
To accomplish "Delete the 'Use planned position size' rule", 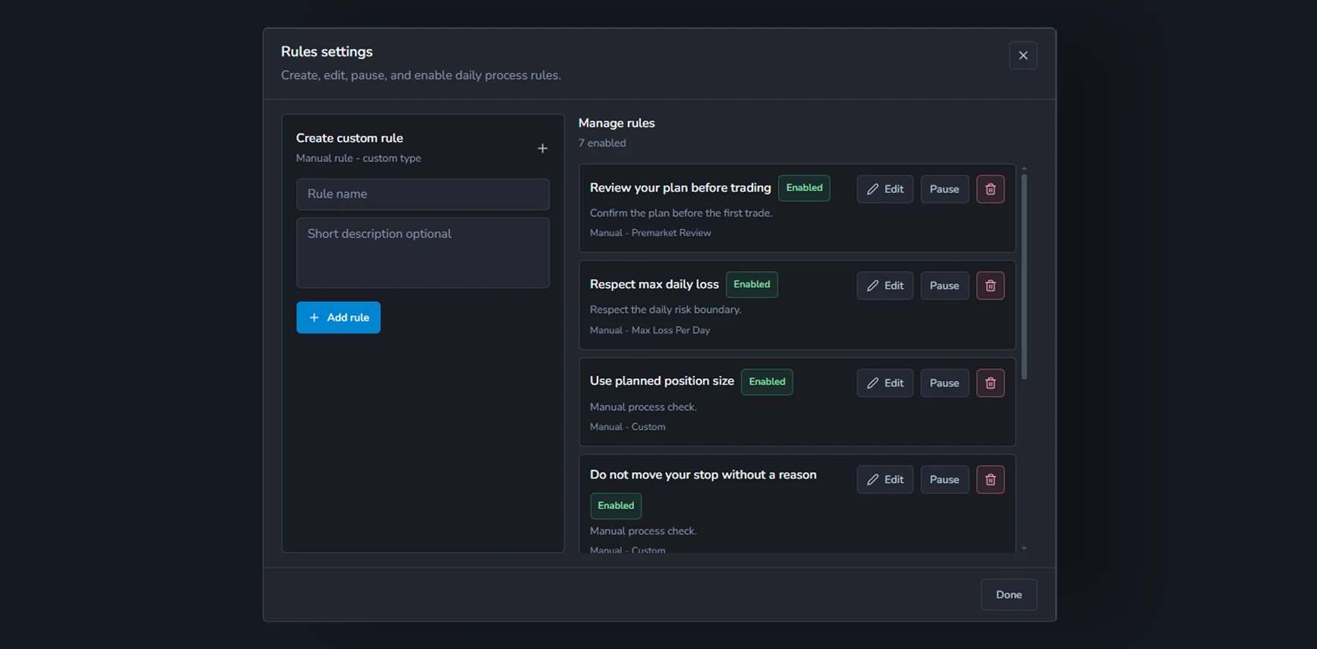I will click(990, 383).
